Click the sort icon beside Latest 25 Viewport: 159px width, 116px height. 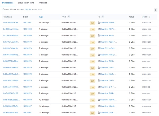[x=3, y=10]
